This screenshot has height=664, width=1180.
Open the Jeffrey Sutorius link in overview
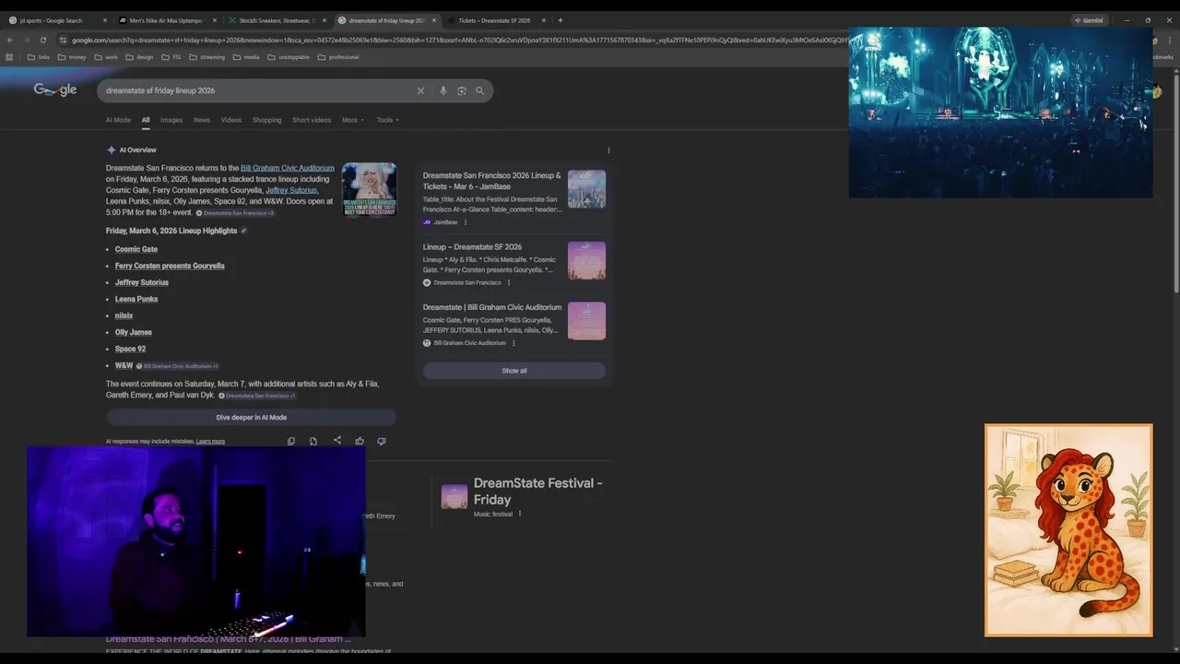tap(291, 190)
